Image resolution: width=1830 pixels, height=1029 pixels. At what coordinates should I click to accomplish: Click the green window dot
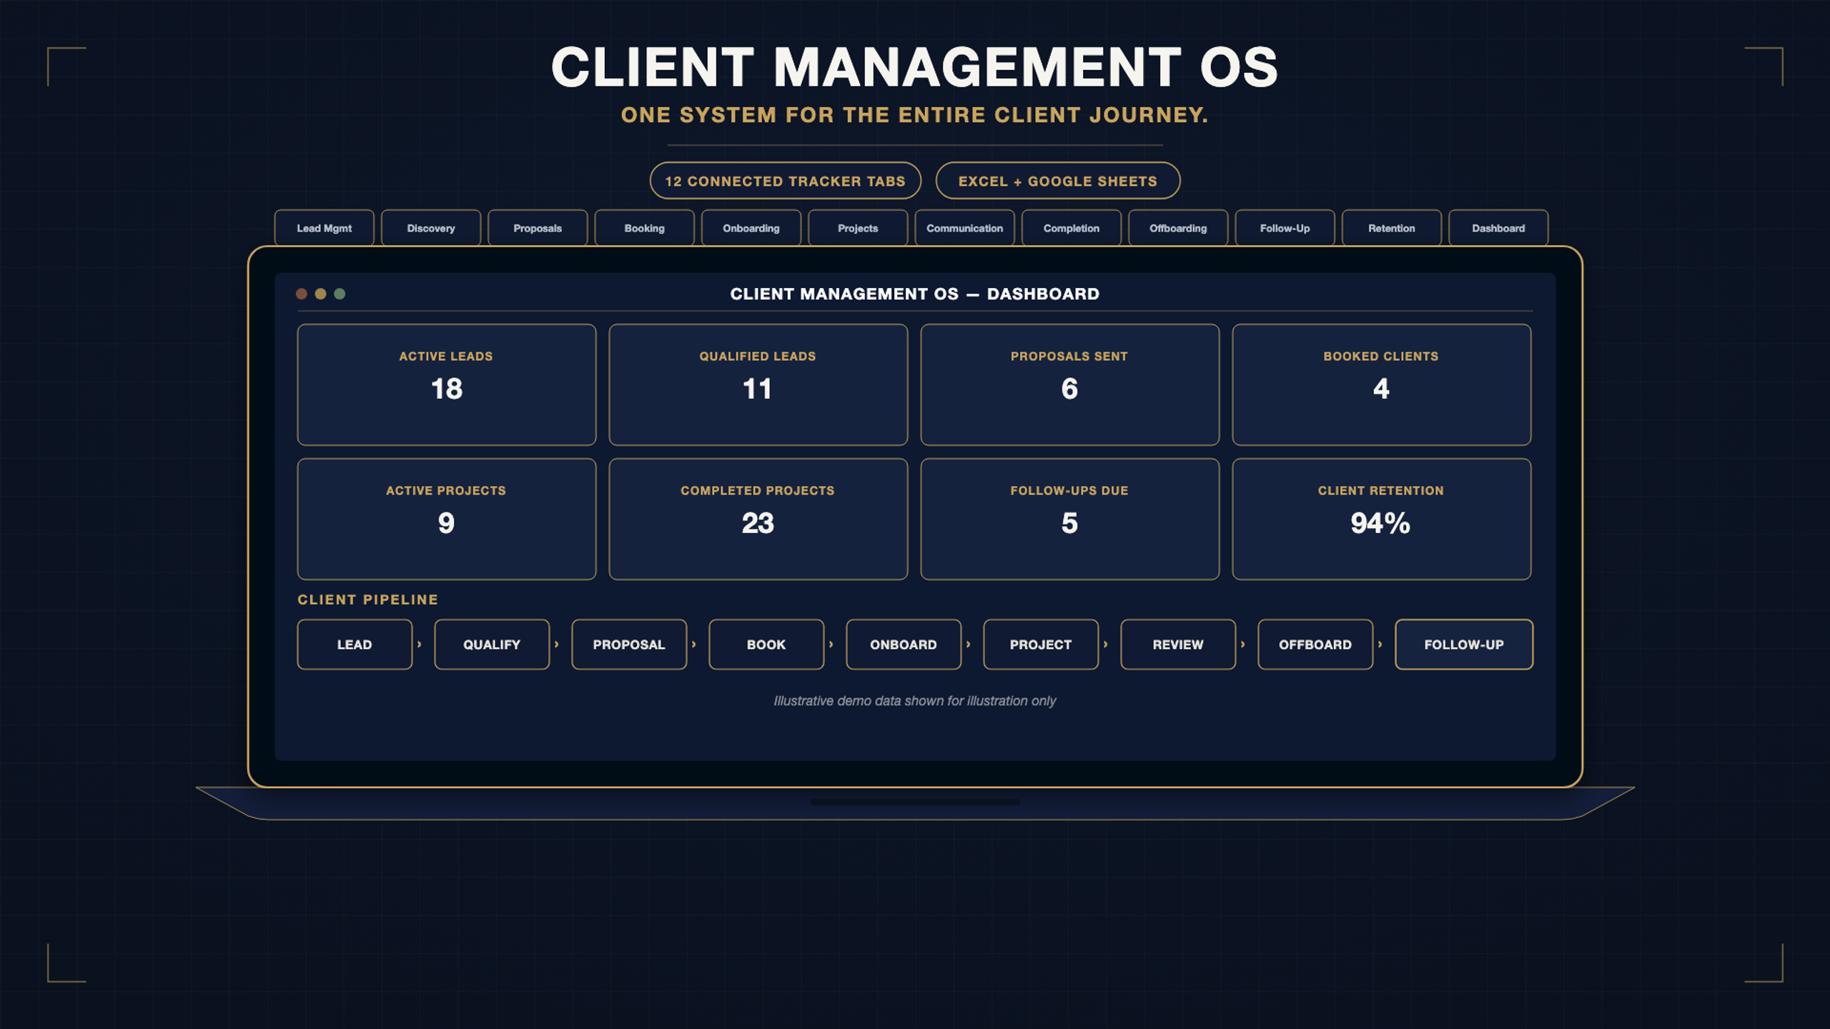pos(340,294)
